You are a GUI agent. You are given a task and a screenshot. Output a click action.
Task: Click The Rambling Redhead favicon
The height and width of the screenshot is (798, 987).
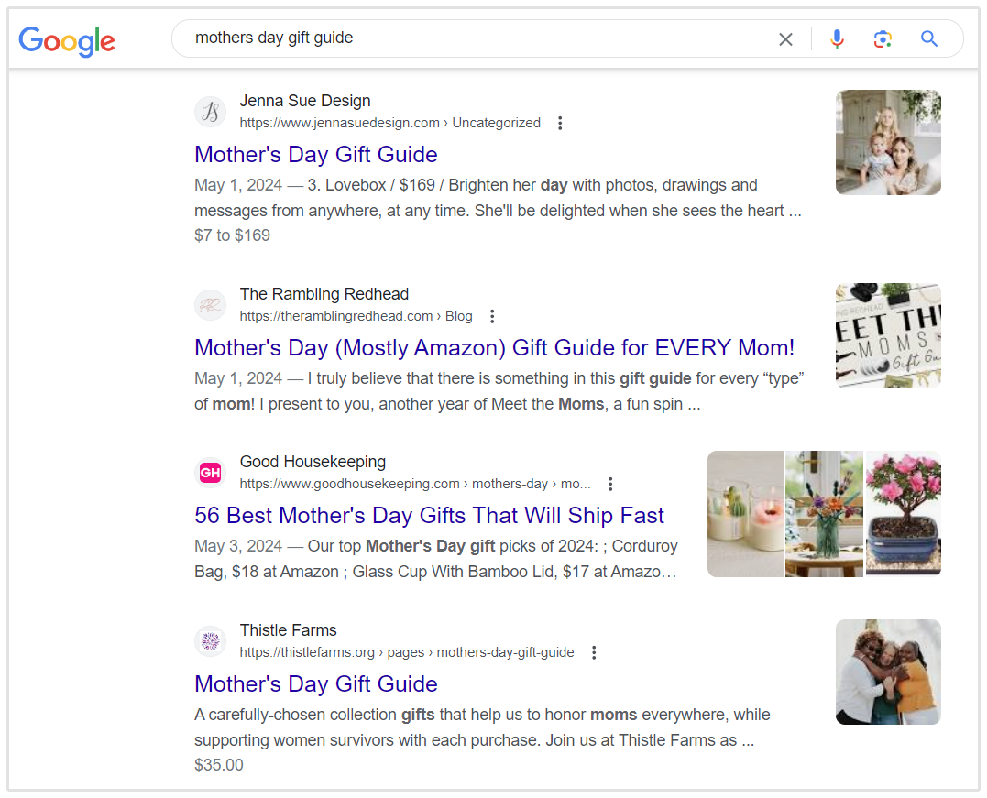pos(210,305)
